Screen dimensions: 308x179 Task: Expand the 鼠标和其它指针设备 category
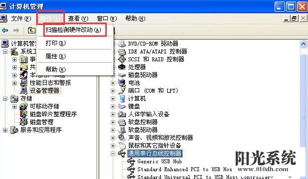pos(113,146)
